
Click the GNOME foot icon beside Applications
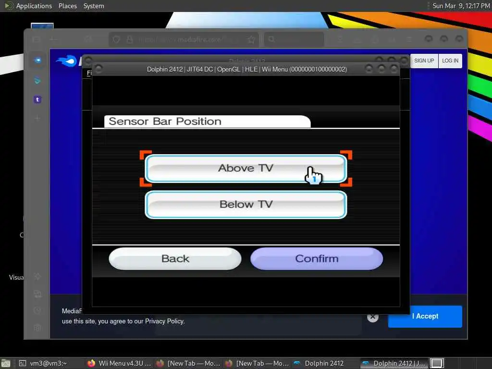(x=9, y=6)
